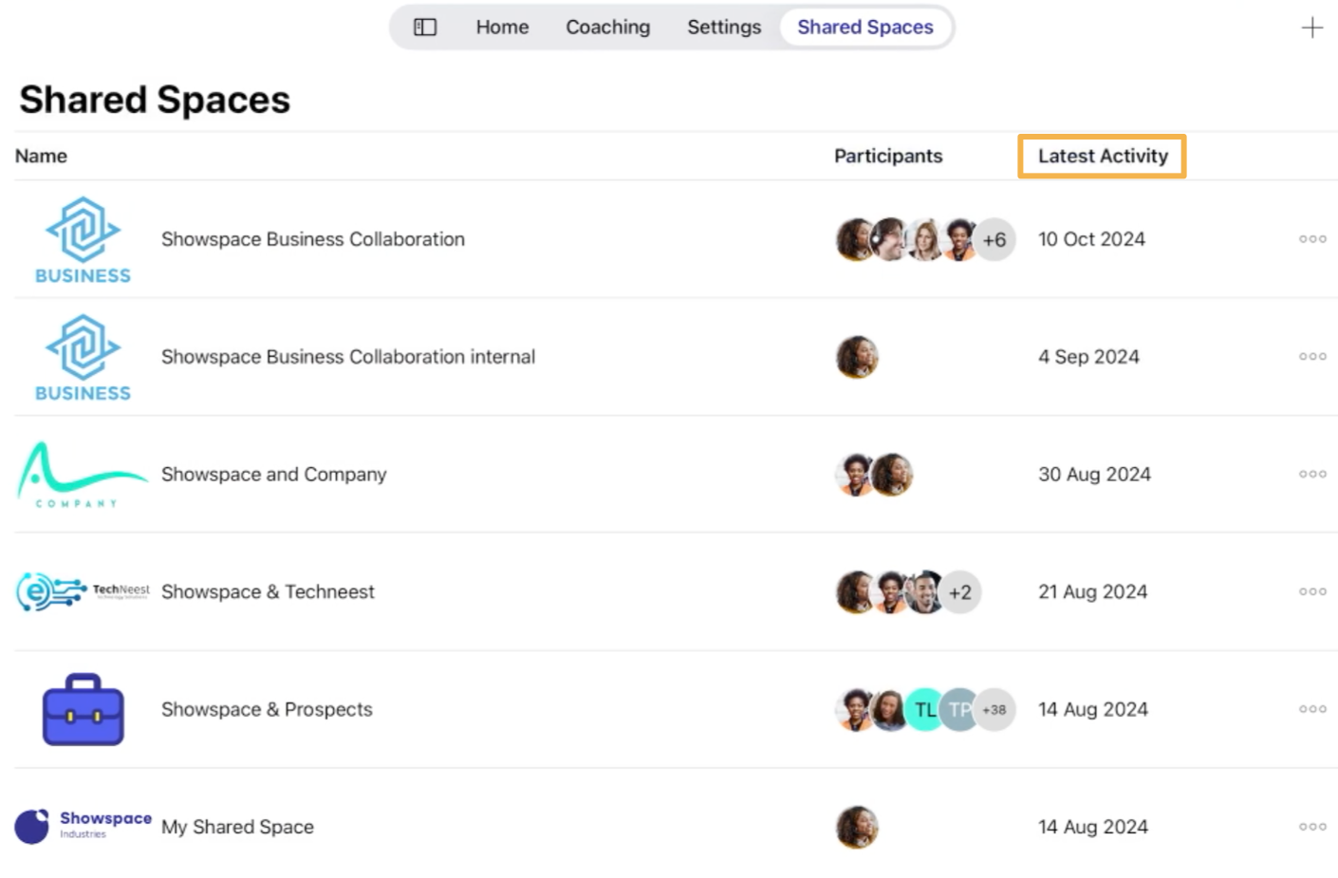
Task: Open the Coaching tab
Action: tap(607, 28)
